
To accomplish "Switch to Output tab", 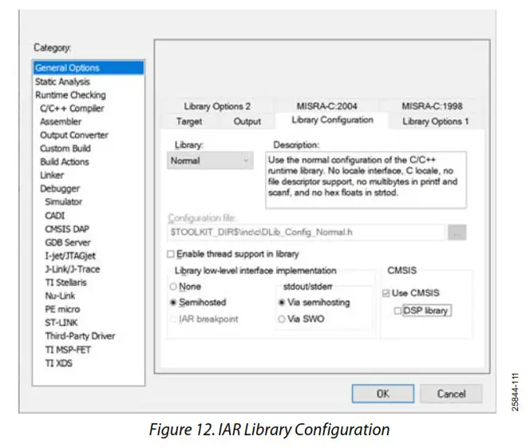I will tap(247, 121).
